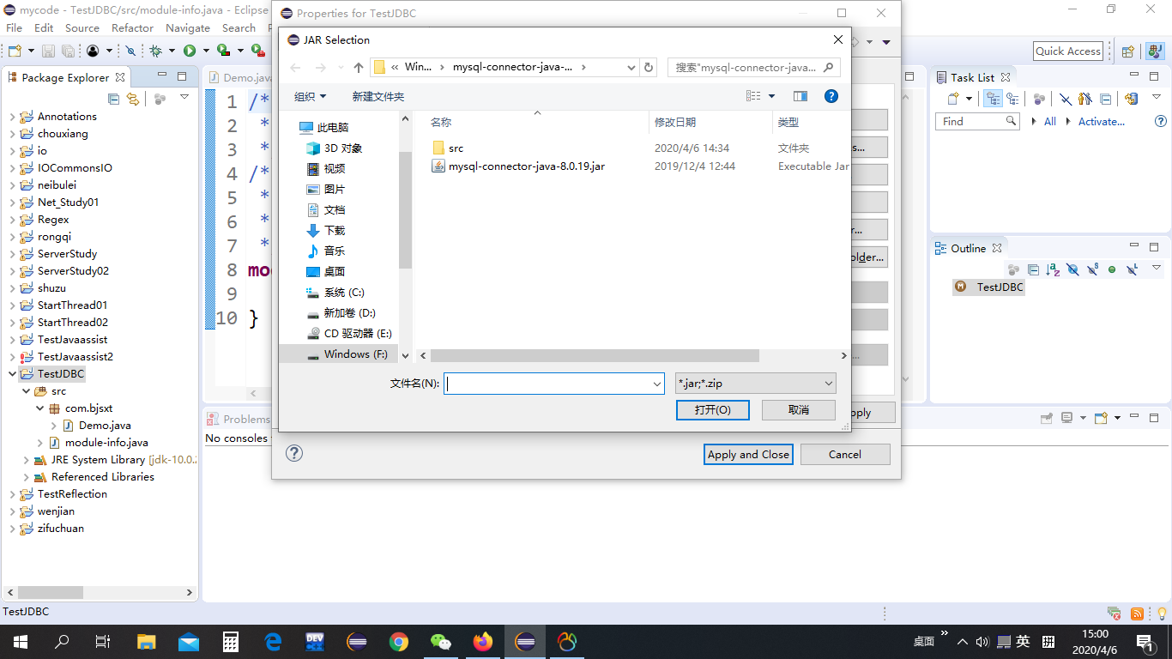1172x659 pixels.
Task: Expand the ServerStudy02 project
Action: pos(12,271)
